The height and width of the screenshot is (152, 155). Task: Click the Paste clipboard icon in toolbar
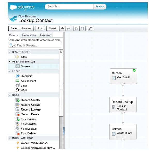(82, 29)
